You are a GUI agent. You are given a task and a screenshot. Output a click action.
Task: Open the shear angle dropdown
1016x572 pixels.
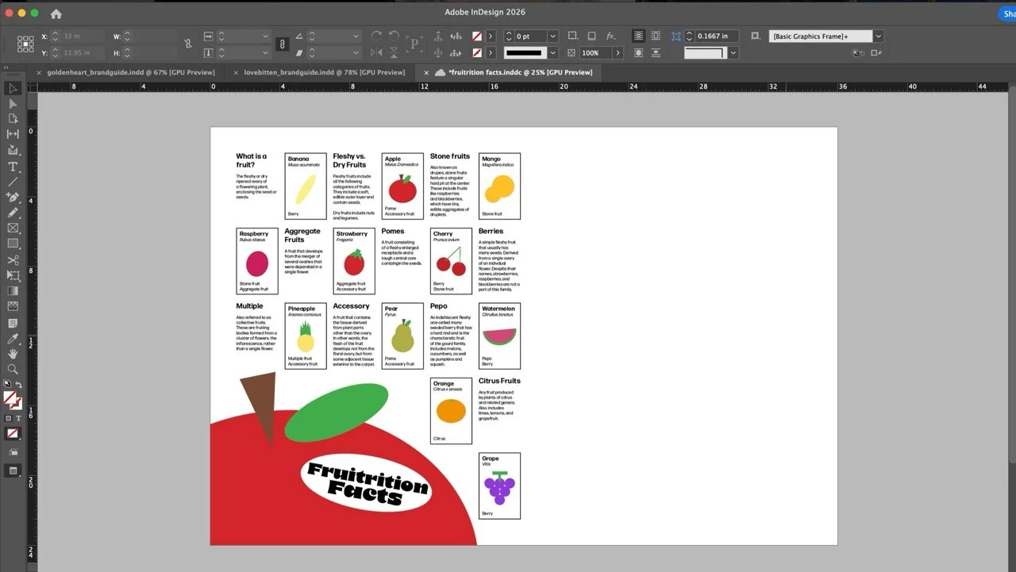click(x=356, y=53)
